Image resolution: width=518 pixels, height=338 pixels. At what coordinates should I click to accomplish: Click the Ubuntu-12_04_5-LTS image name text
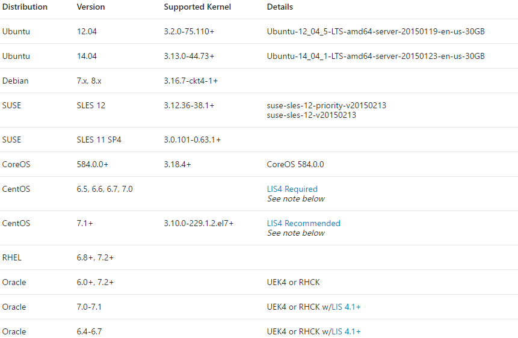(x=375, y=31)
